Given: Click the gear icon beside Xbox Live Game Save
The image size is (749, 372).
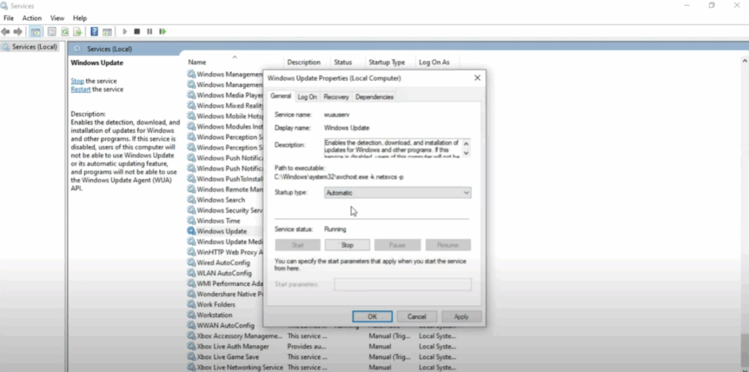Looking at the screenshot, I should pos(192,357).
